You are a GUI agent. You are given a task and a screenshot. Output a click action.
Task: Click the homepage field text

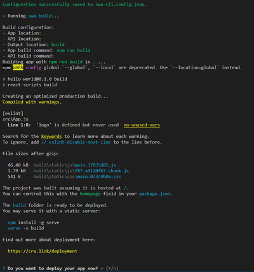pos(90,194)
